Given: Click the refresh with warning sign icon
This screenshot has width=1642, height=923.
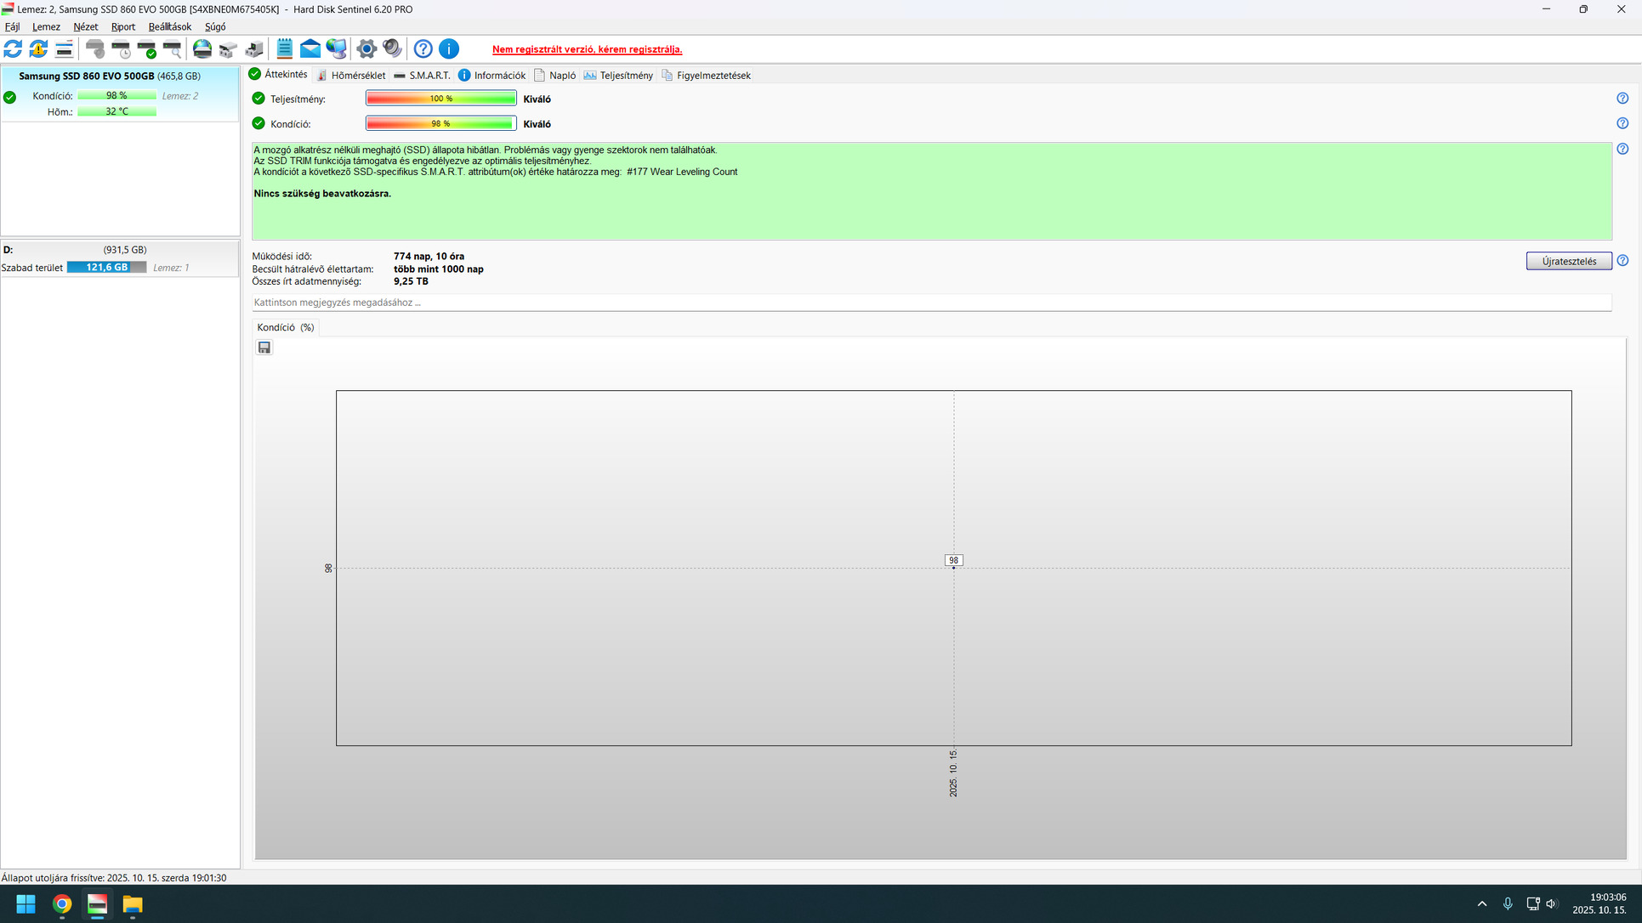Looking at the screenshot, I should (x=38, y=49).
